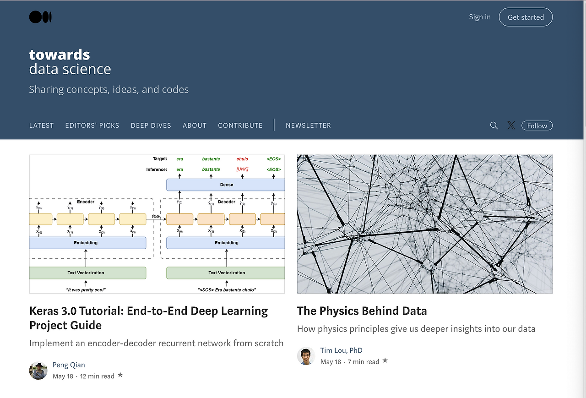Image resolution: width=586 pixels, height=398 pixels.
Task: Click the network web photo thumbnail
Action: 424,224
